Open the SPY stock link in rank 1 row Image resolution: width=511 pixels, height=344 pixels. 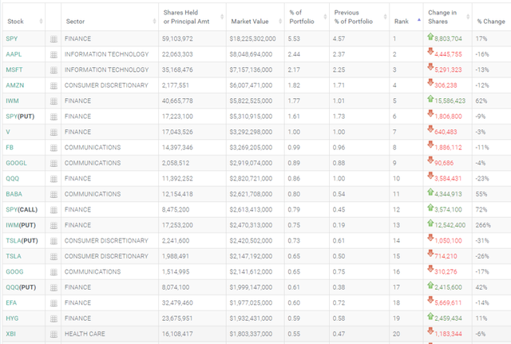(x=12, y=39)
